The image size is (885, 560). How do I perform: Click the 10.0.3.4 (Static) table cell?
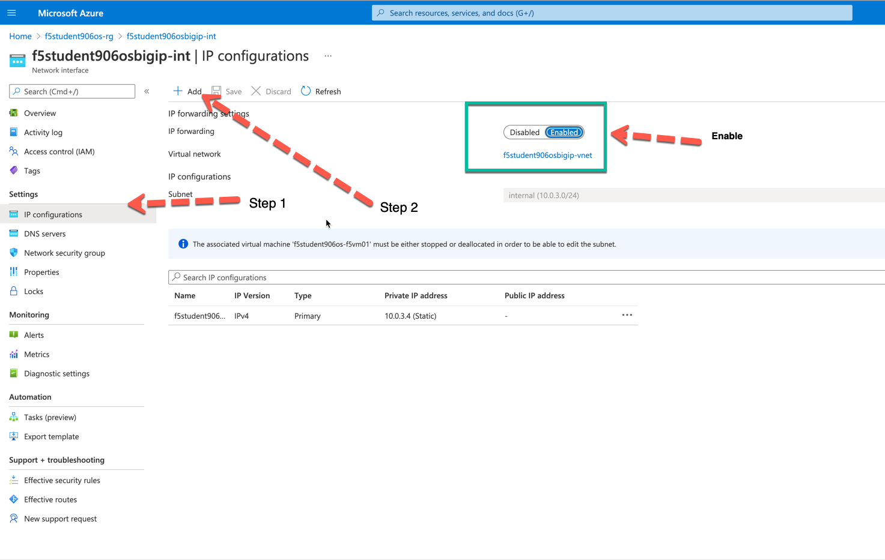click(410, 316)
